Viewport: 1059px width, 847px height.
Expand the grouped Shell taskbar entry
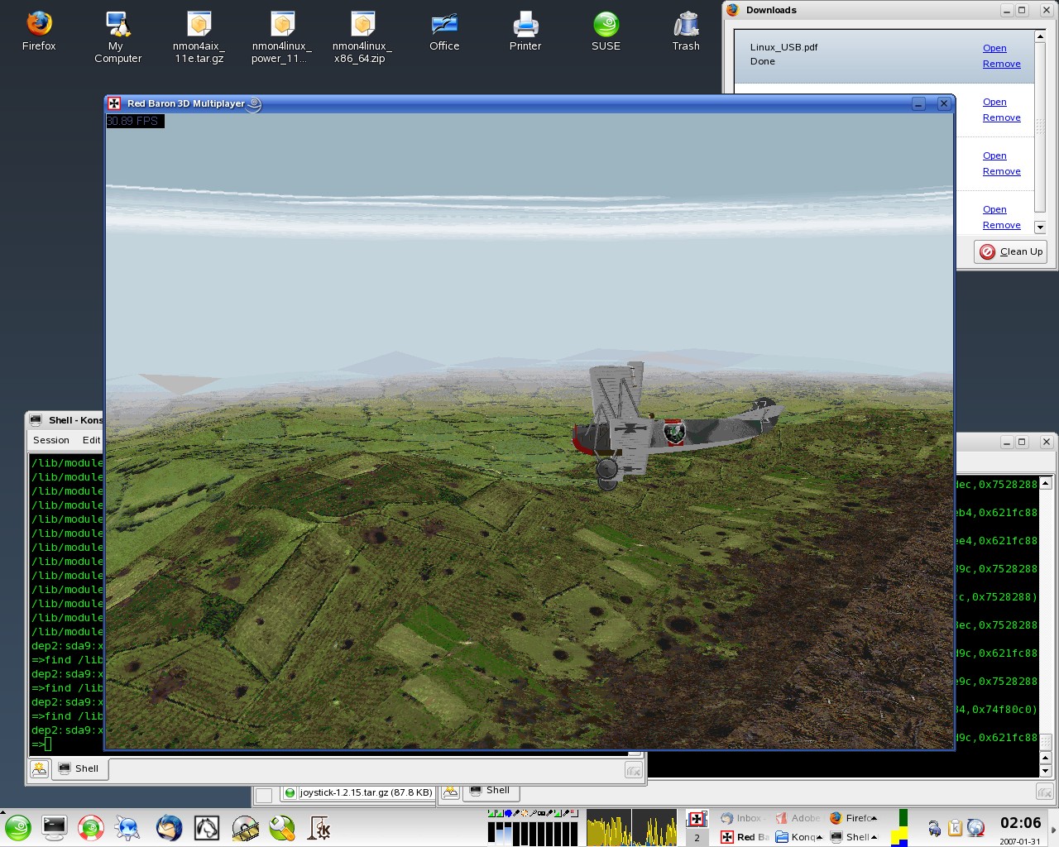(x=853, y=837)
